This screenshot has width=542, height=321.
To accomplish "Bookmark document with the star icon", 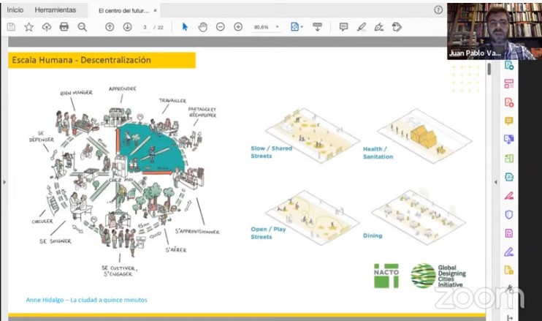I will 29,27.
